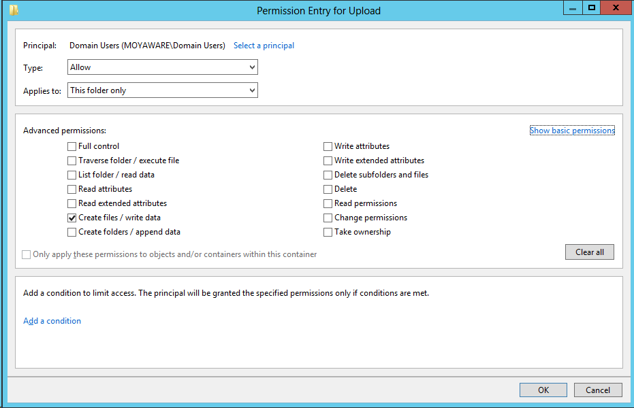Click the Select a principal link
This screenshot has height=408, width=634.
click(x=264, y=45)
